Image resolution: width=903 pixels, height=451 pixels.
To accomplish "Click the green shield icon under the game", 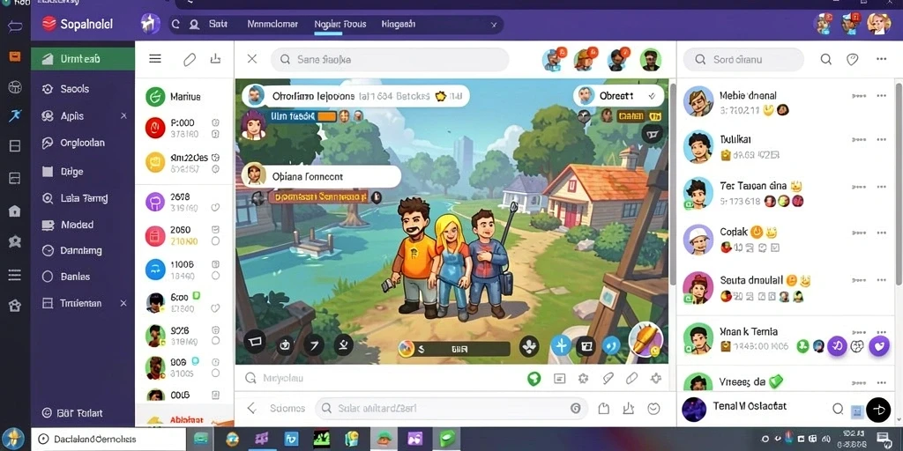I will coord(534,378).
